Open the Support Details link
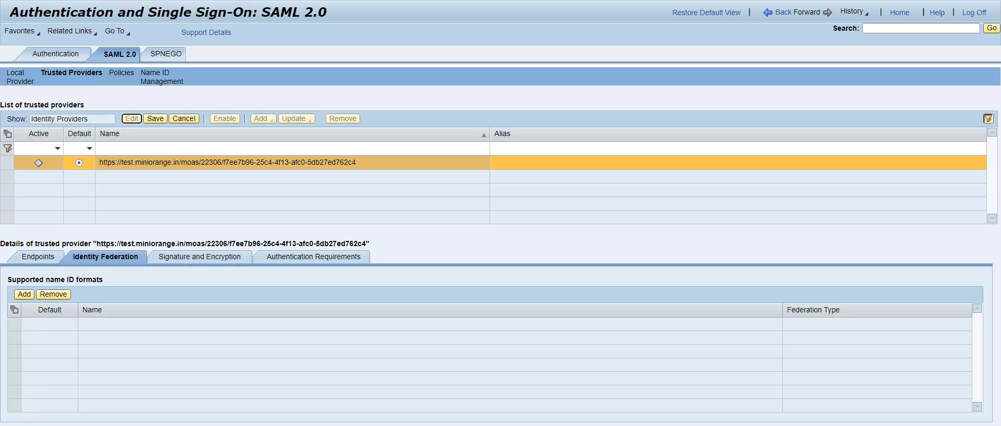Screen dimensions: 1001x426 click(206, 32)
